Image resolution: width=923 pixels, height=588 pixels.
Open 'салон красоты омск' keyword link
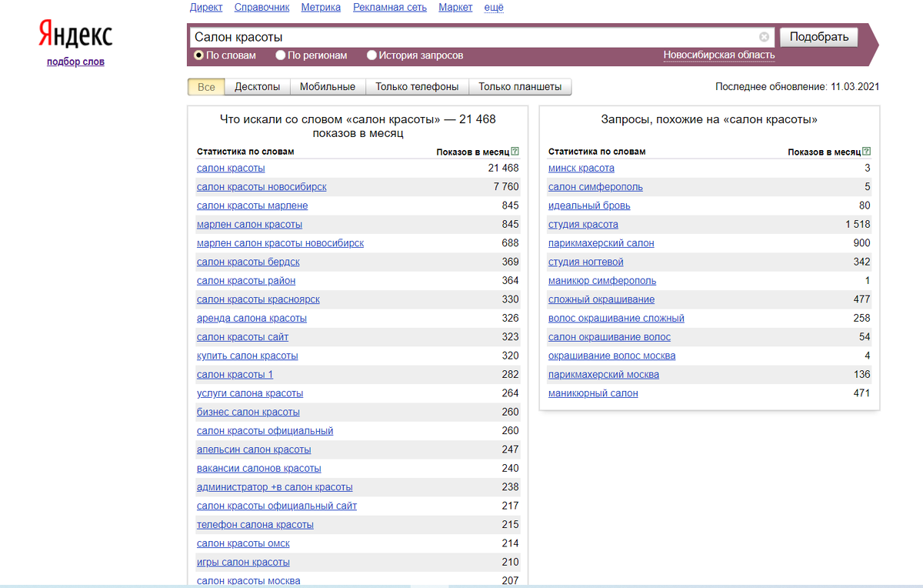pos(243,543)
